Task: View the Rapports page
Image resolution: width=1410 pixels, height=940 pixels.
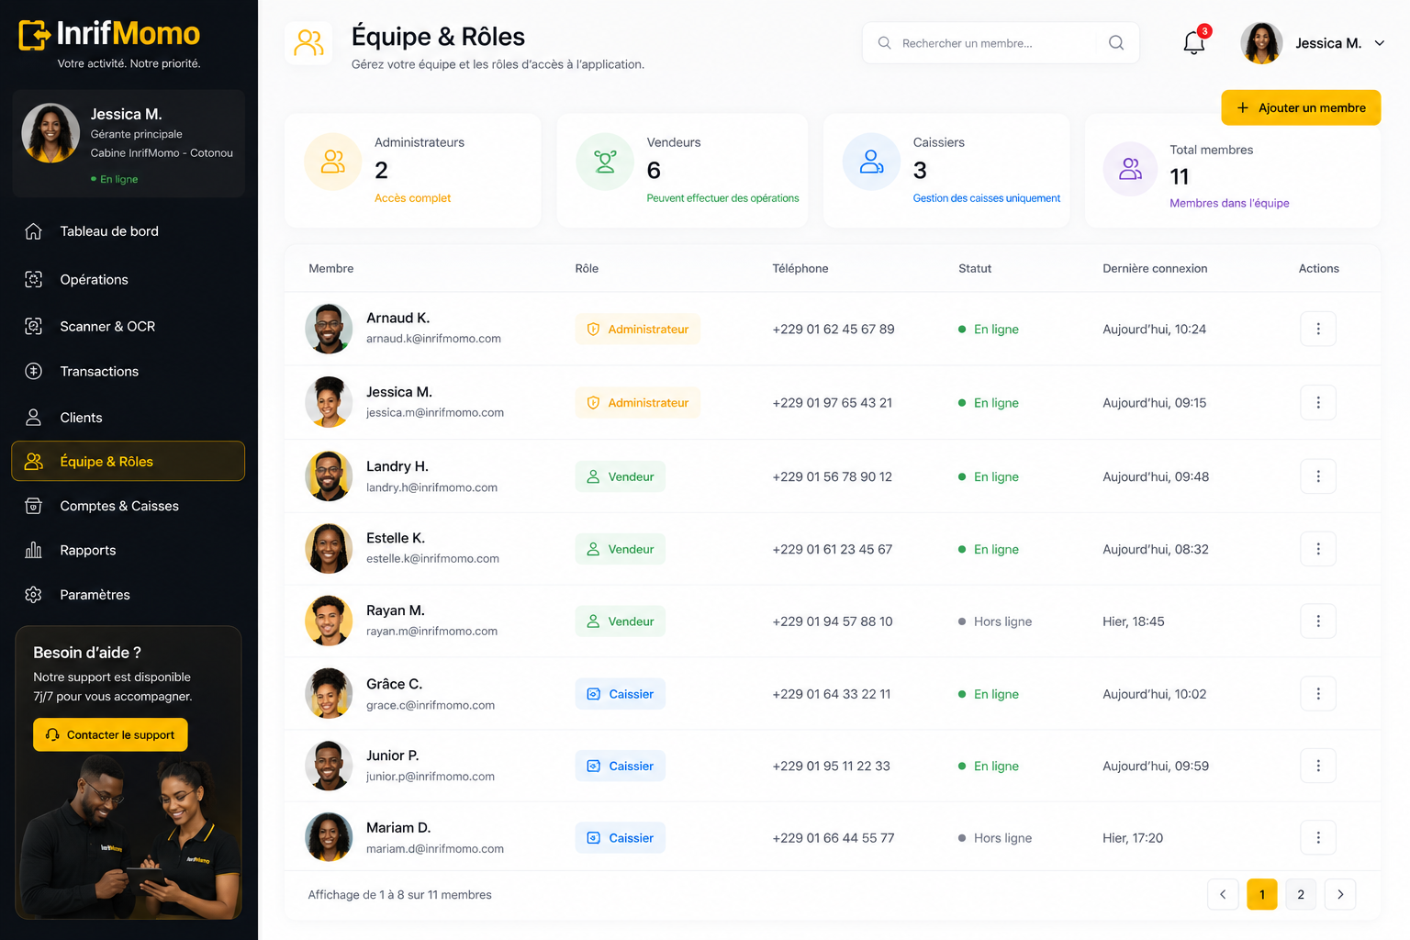Action: coord(128,550)
